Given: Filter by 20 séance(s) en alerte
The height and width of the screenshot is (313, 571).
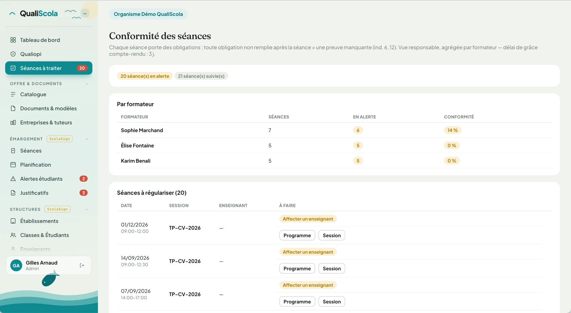Looking at the screenshot, I should 145,76.
